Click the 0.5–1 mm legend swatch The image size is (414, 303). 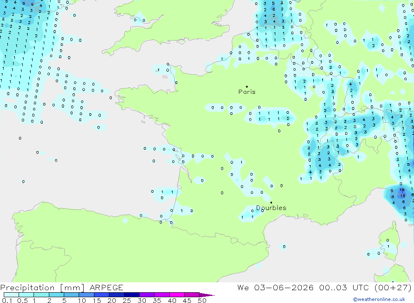[x=26, y=295]
